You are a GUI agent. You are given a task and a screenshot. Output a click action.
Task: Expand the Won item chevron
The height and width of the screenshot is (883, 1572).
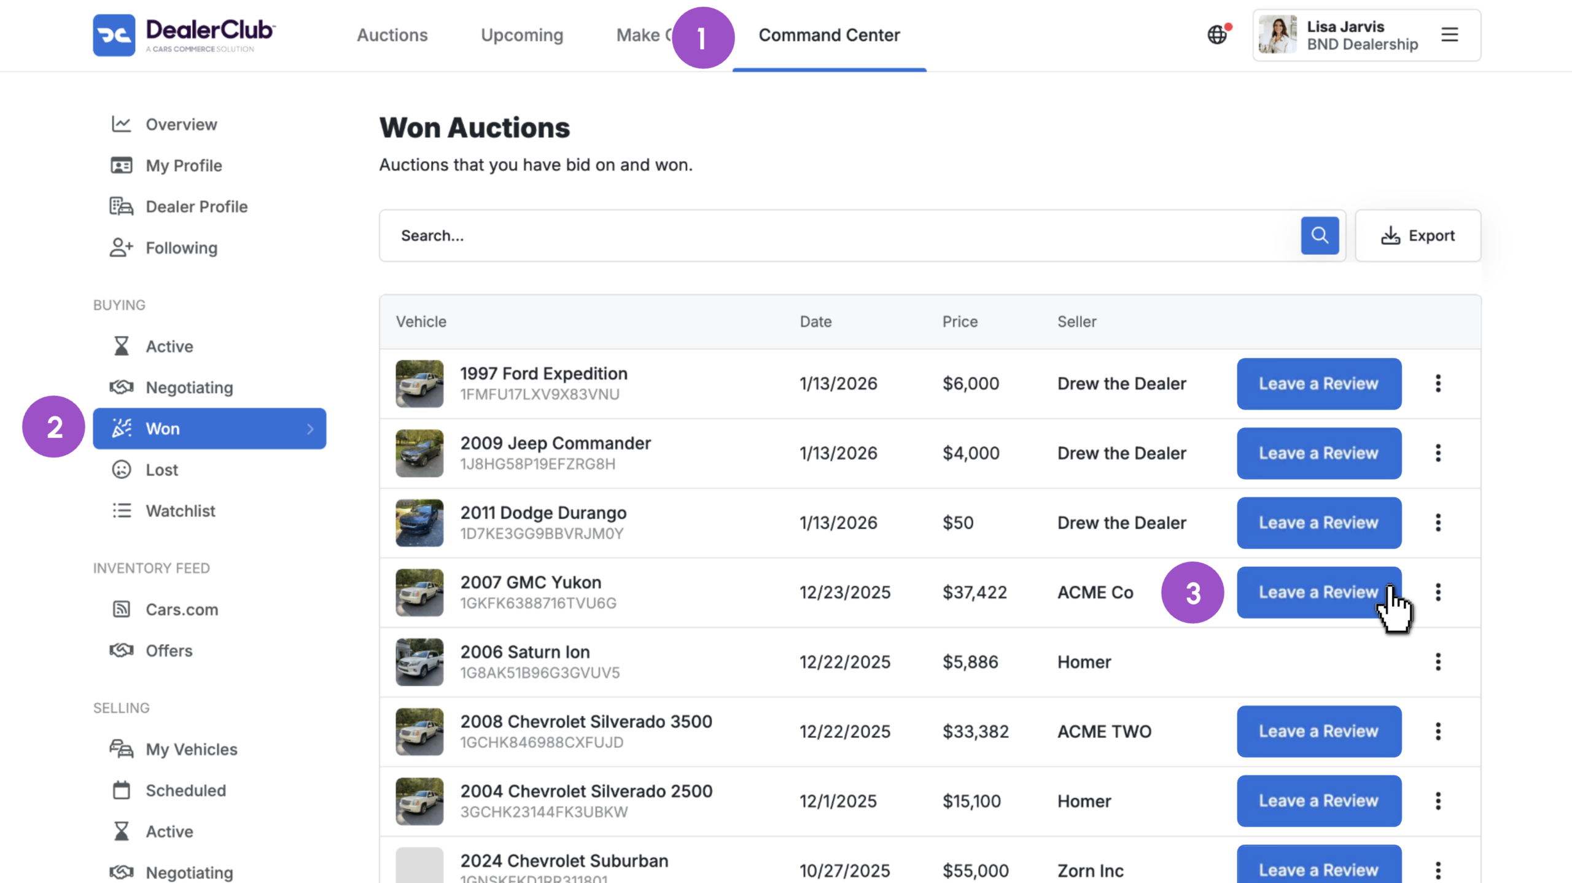tap(310, 429)
